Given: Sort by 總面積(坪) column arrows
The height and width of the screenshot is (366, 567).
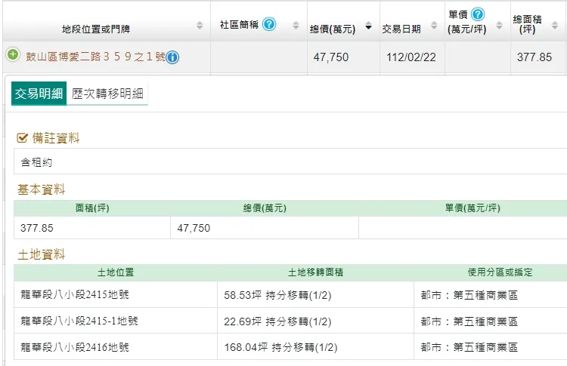Looking at the screenshot, I should coord(561,26).
